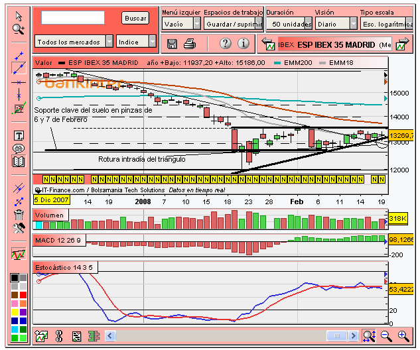Select the pink color swatch

(15, 304)
